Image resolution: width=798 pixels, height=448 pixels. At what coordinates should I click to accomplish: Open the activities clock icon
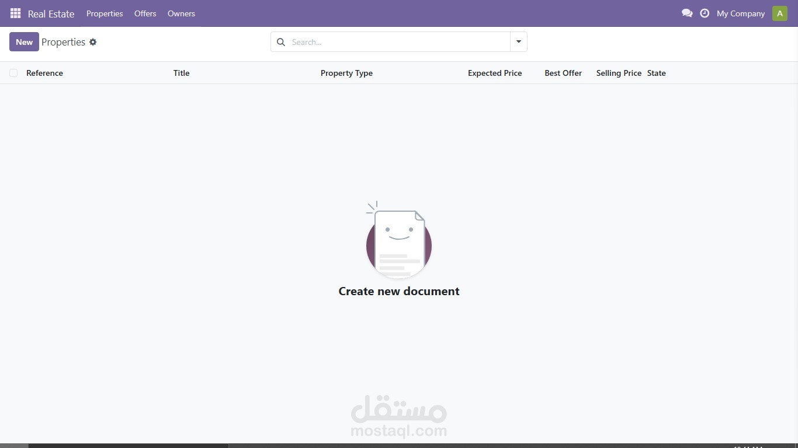pos(705,13)
